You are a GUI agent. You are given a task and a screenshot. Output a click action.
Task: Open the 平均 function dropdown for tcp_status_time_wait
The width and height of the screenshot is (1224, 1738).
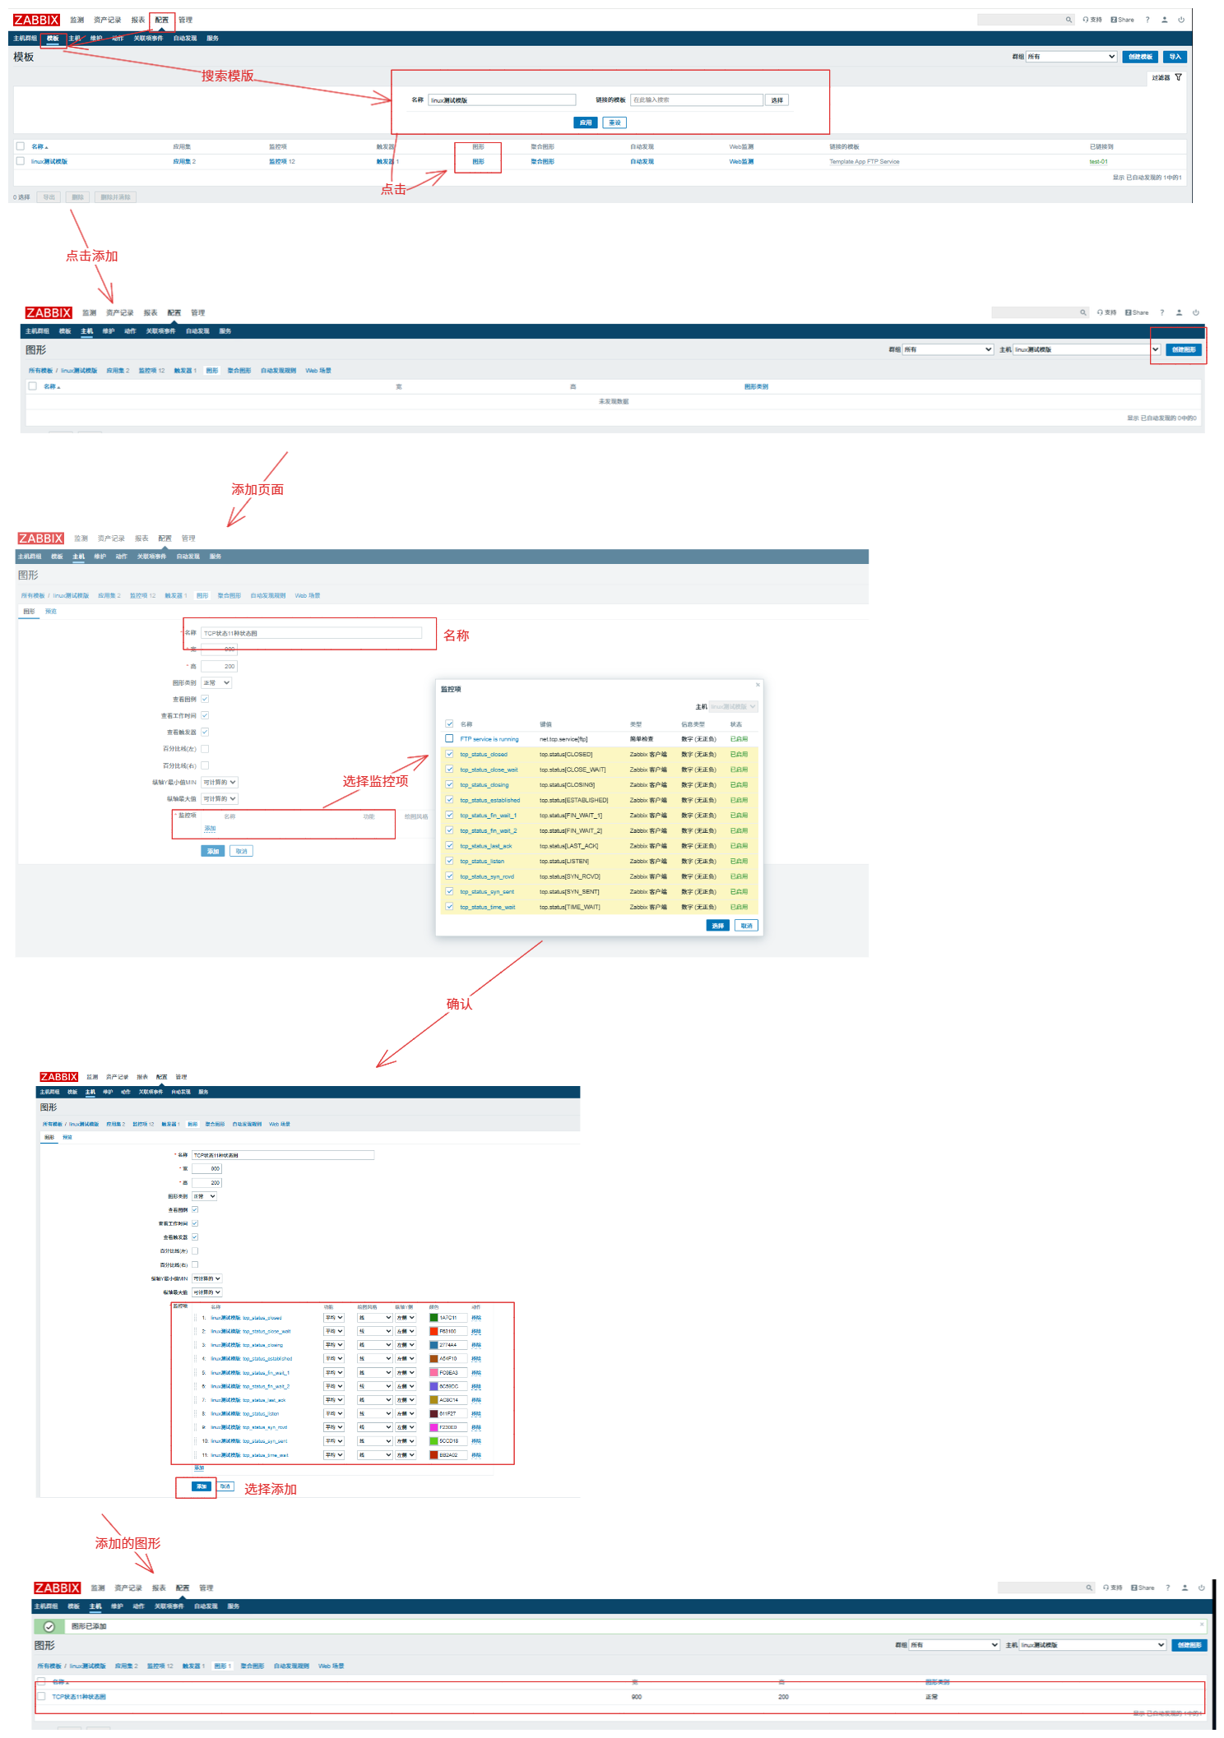click(334, 1455)
